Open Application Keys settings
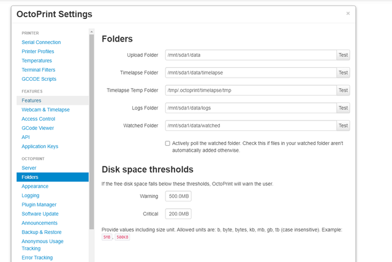 (x=40, y=146)
